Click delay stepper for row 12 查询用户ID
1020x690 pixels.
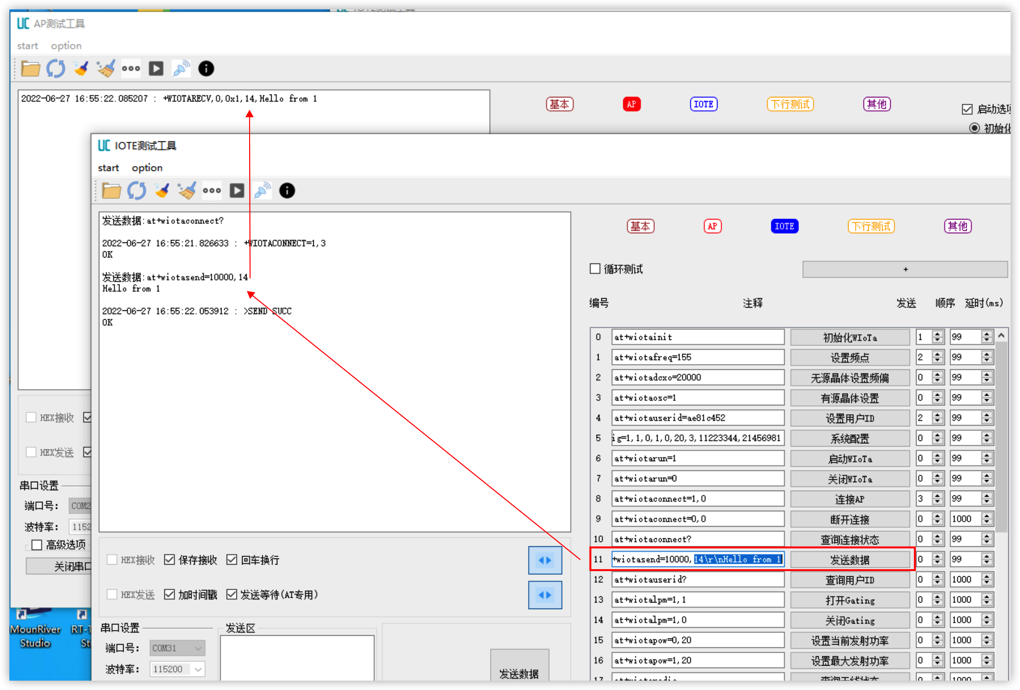pos(987,580)
